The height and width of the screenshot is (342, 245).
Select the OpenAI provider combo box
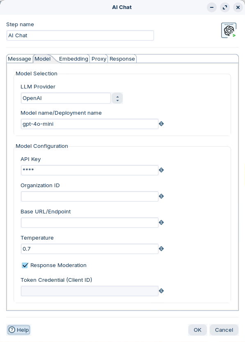pos(66,98)
